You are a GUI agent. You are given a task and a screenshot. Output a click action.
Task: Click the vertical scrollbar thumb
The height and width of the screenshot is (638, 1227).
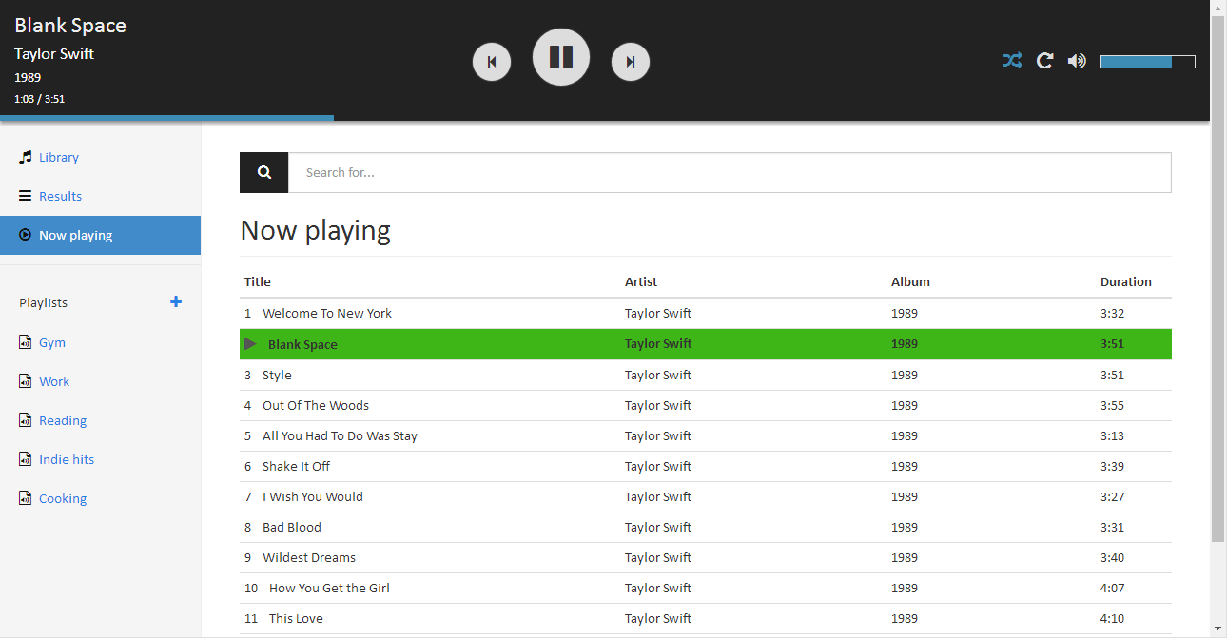tap(1218, 280)
